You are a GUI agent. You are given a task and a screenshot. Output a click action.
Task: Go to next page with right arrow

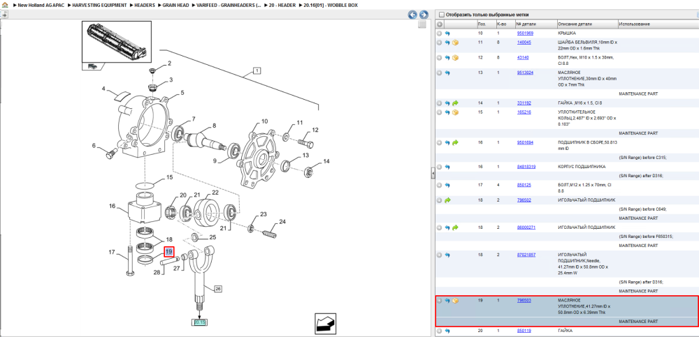point(424,15)
